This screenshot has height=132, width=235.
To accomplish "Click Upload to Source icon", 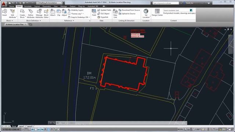I will tap(120, 14).
